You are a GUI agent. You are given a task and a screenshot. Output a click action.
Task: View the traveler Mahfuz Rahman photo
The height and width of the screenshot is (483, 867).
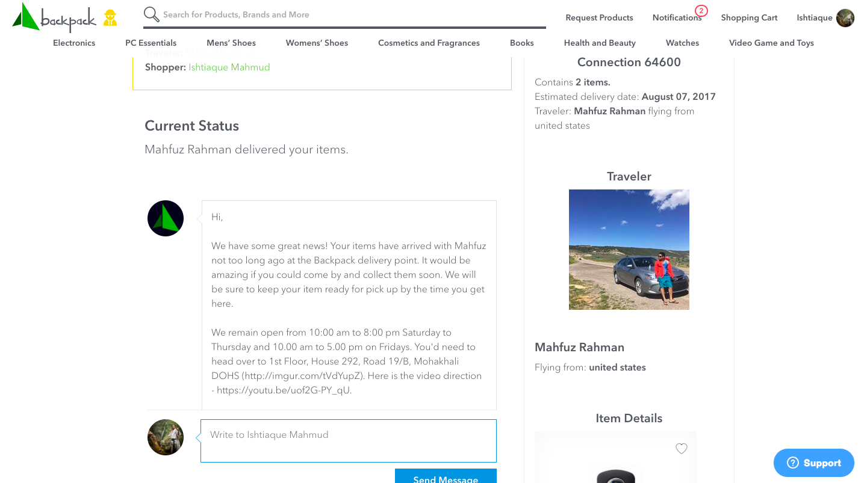coord(629,250)
